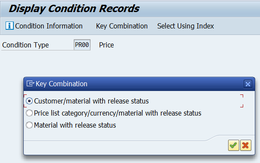Click the Price description next to PR00
Image resolution: width=260 pixels, height=163 pixels.
click(x=107, y=45)
